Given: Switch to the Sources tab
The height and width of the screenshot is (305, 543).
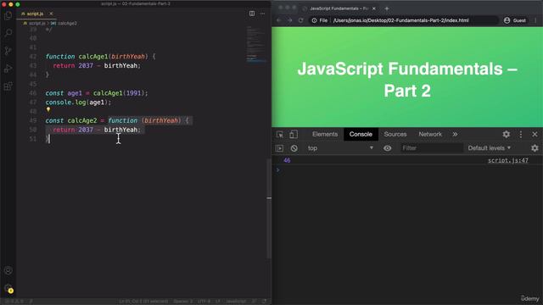Looking at the screenshot, I should 395,134.
